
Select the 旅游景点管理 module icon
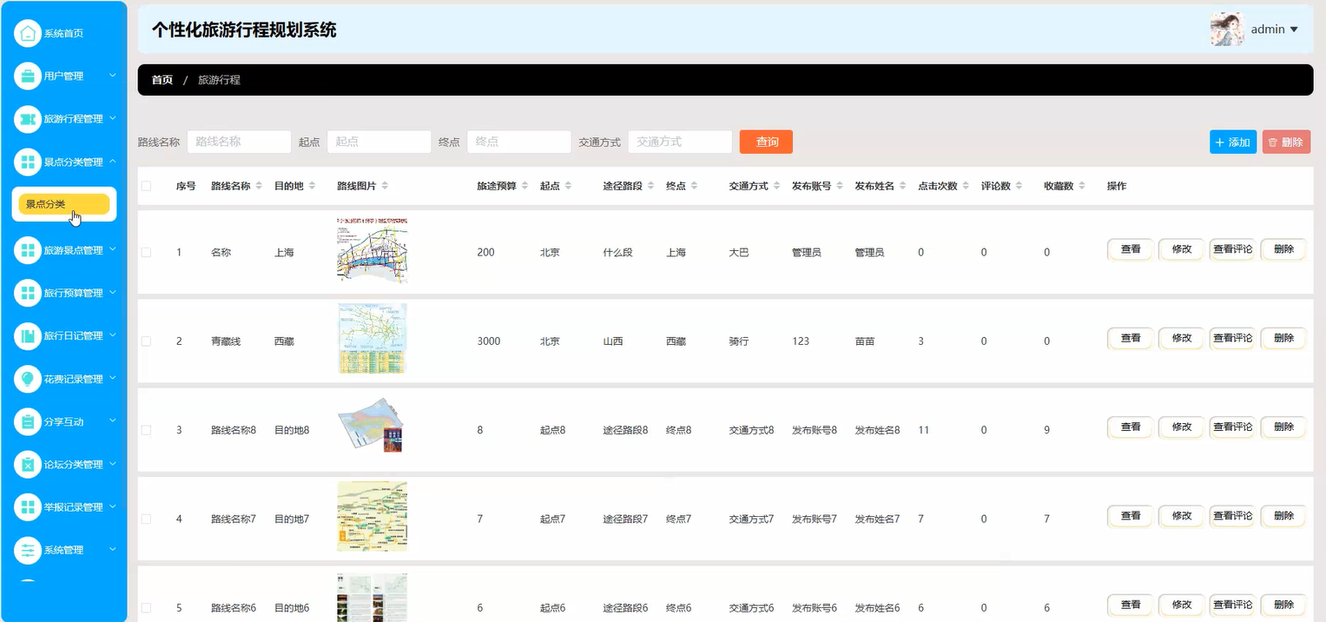point(30,249)
